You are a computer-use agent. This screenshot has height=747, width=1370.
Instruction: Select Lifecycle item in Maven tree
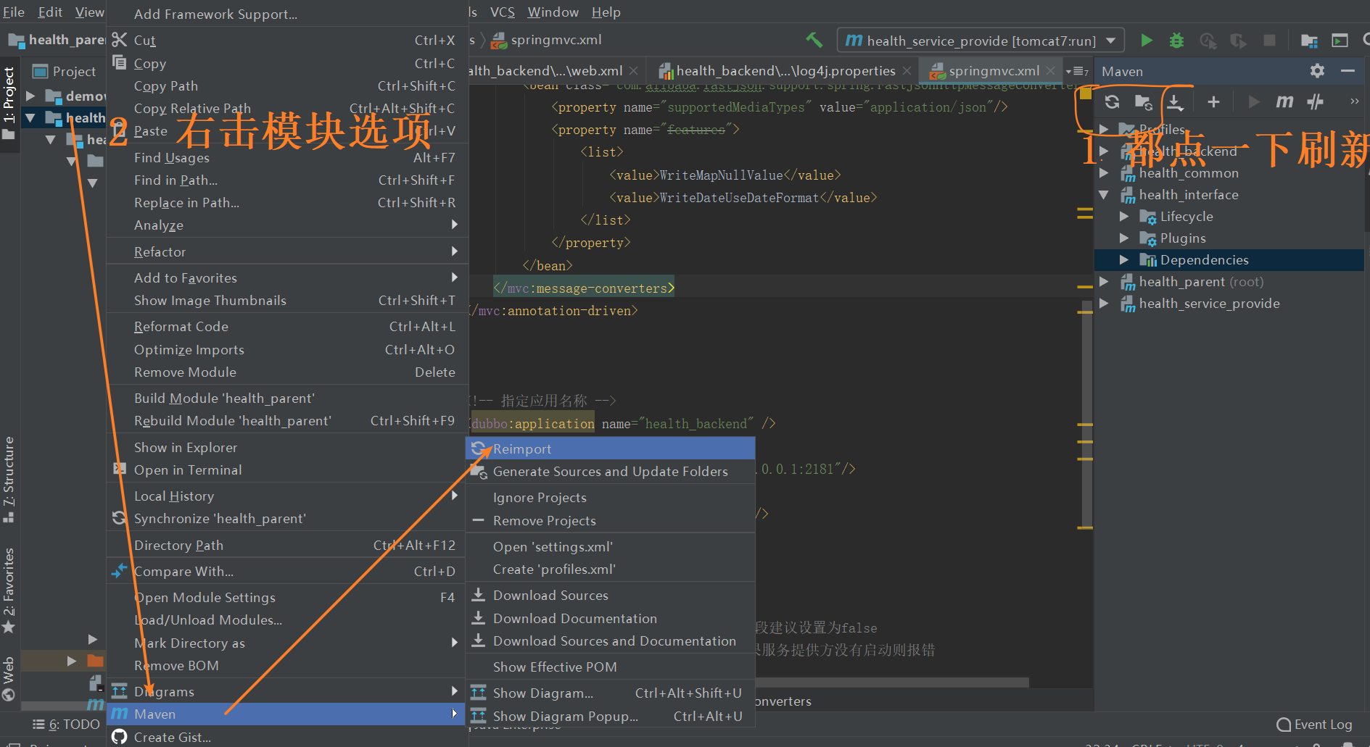1187,217
